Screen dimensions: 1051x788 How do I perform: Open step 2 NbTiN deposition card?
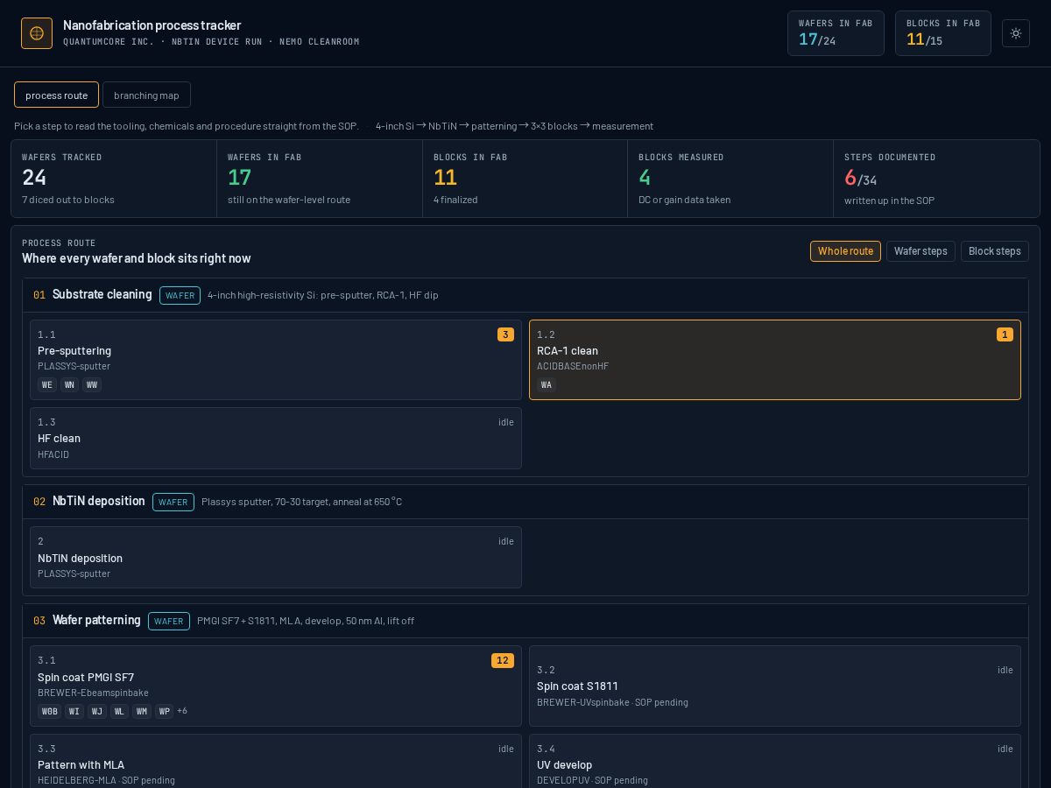pyautogui.click(x=276, y=557)
